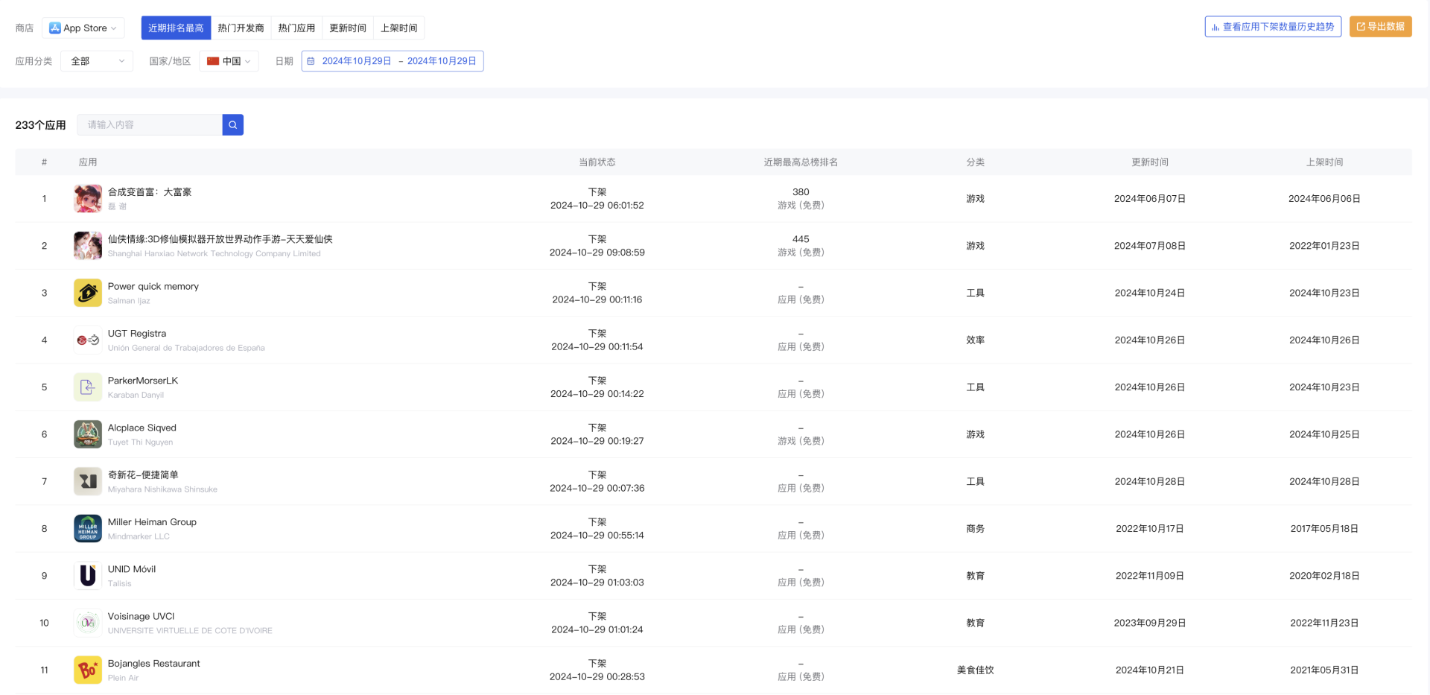
Task: Select the ParkerMorserLK app icon
Action: click(x=88, y=387)
